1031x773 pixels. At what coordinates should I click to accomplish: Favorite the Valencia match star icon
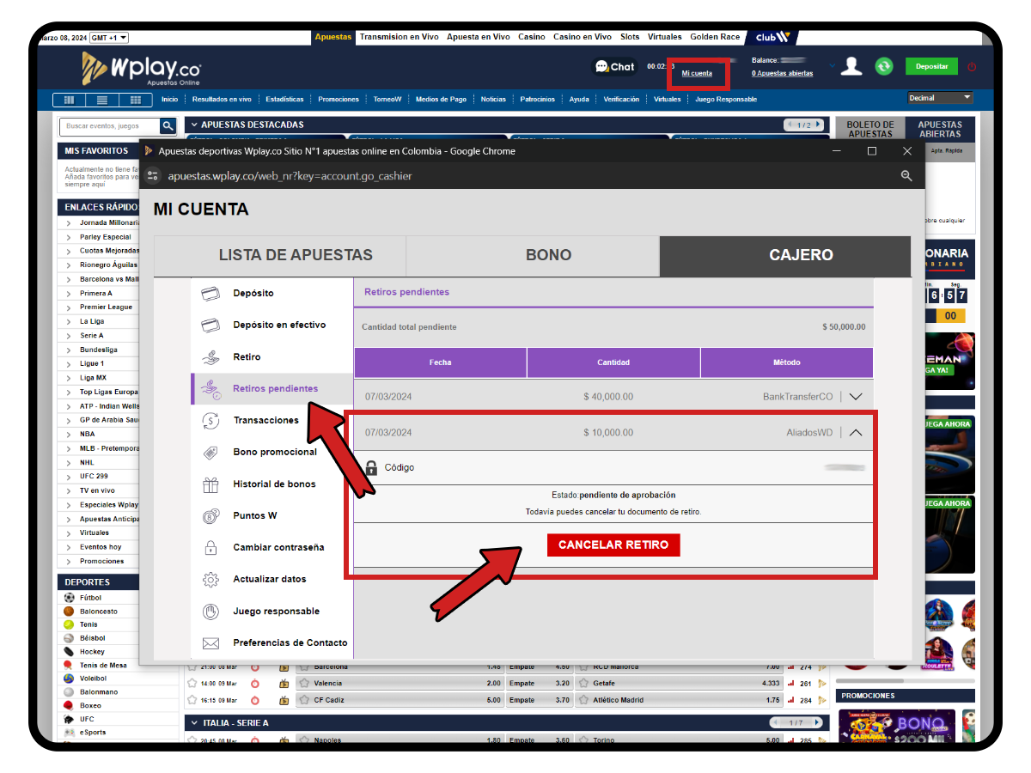click(304, 684)
